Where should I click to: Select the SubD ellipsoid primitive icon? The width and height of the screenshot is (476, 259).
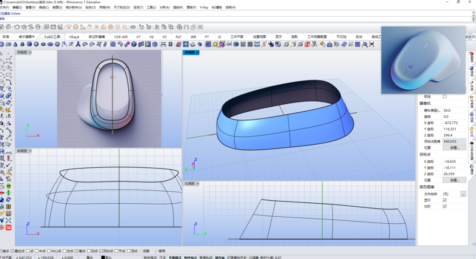pyautogui.click(x=43, y=44)
